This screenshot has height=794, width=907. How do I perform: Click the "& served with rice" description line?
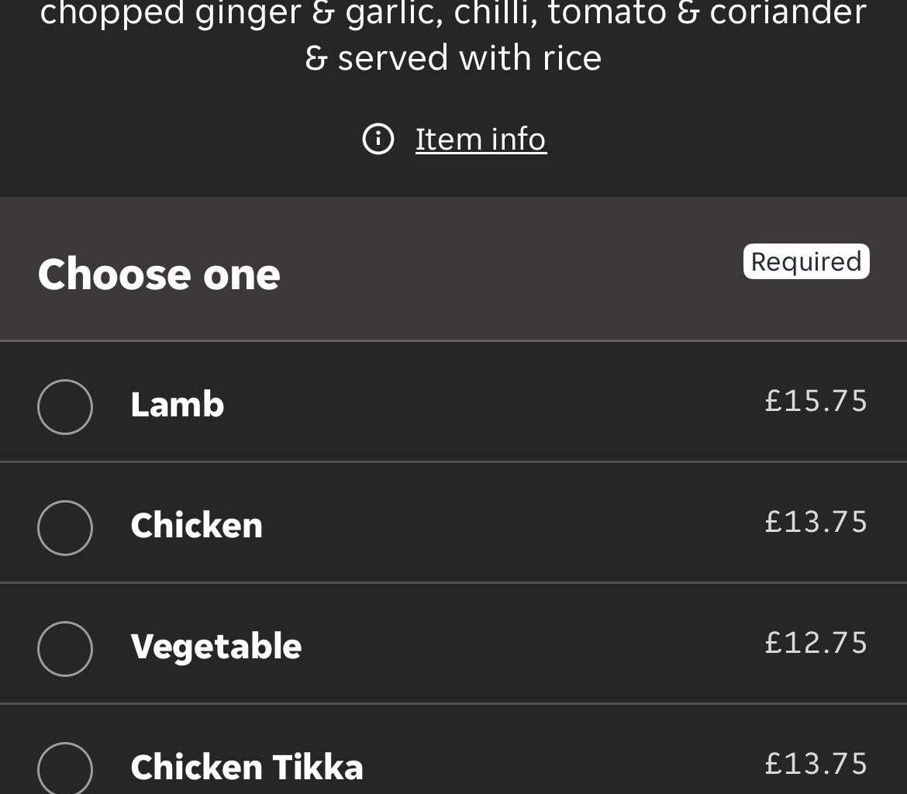click(x=453, y=58)
